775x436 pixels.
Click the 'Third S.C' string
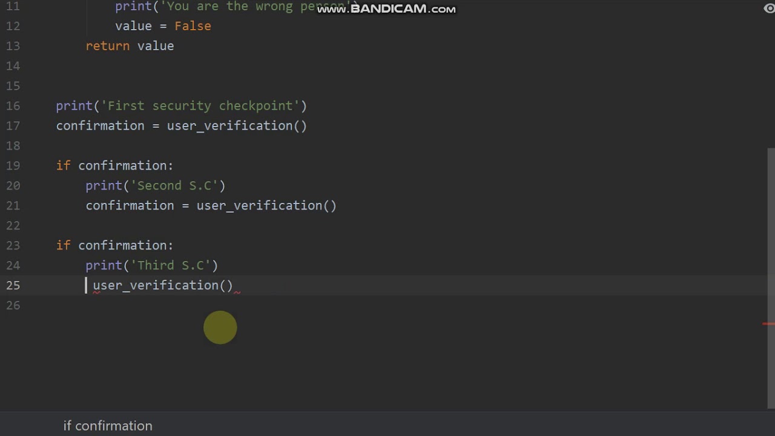pyautogui.click(x=170, y=266)
